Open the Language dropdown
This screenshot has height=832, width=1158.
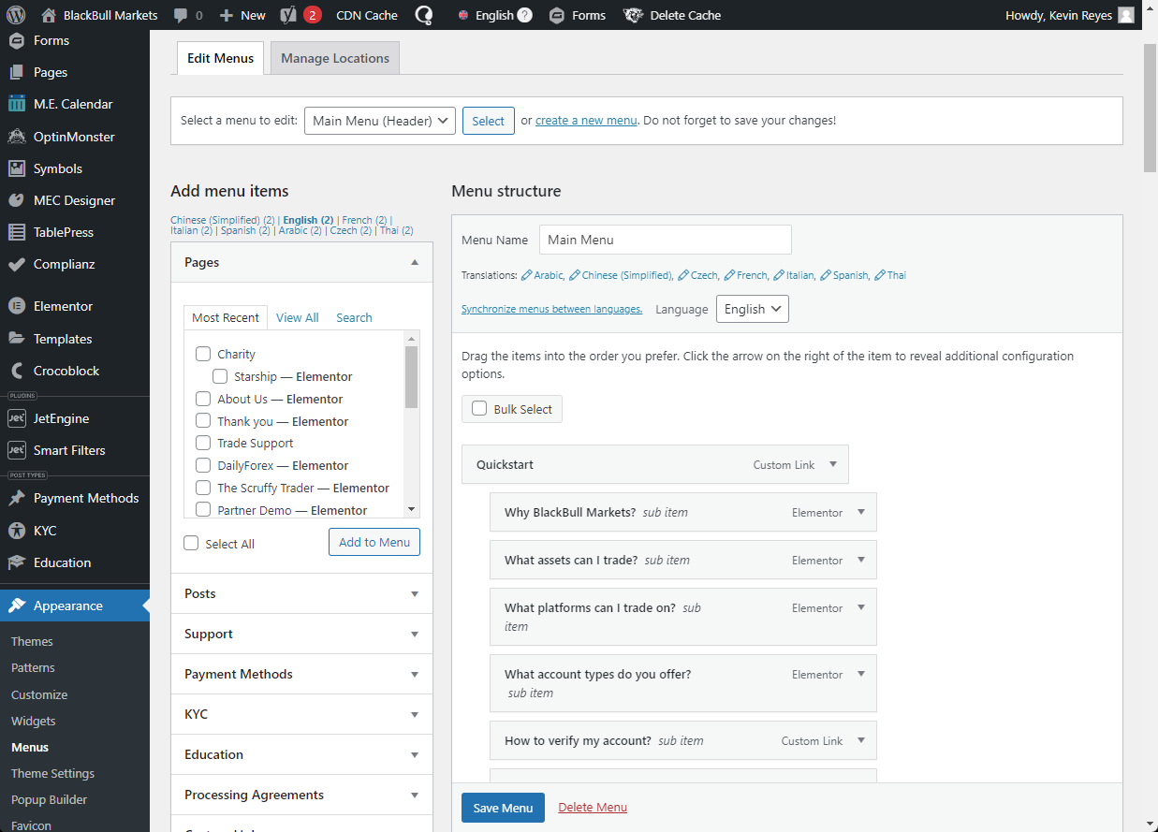pos(753,309)
